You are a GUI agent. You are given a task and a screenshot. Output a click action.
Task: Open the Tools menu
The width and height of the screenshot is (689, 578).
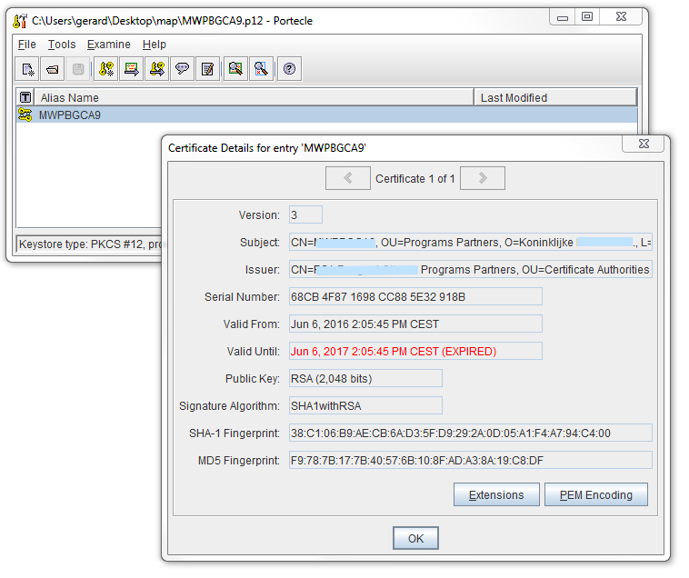pos(62,45)
